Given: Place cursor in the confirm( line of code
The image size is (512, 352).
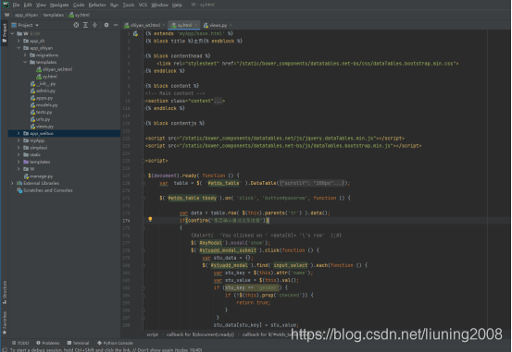Looking at the screenshot, I should (x=224, y=221).
